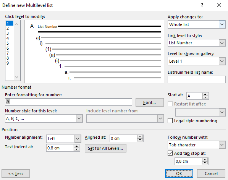Open the Font... dialog button
Image resolution: width=228 pixels, height=180 pixels.
[x=149, y=102]
